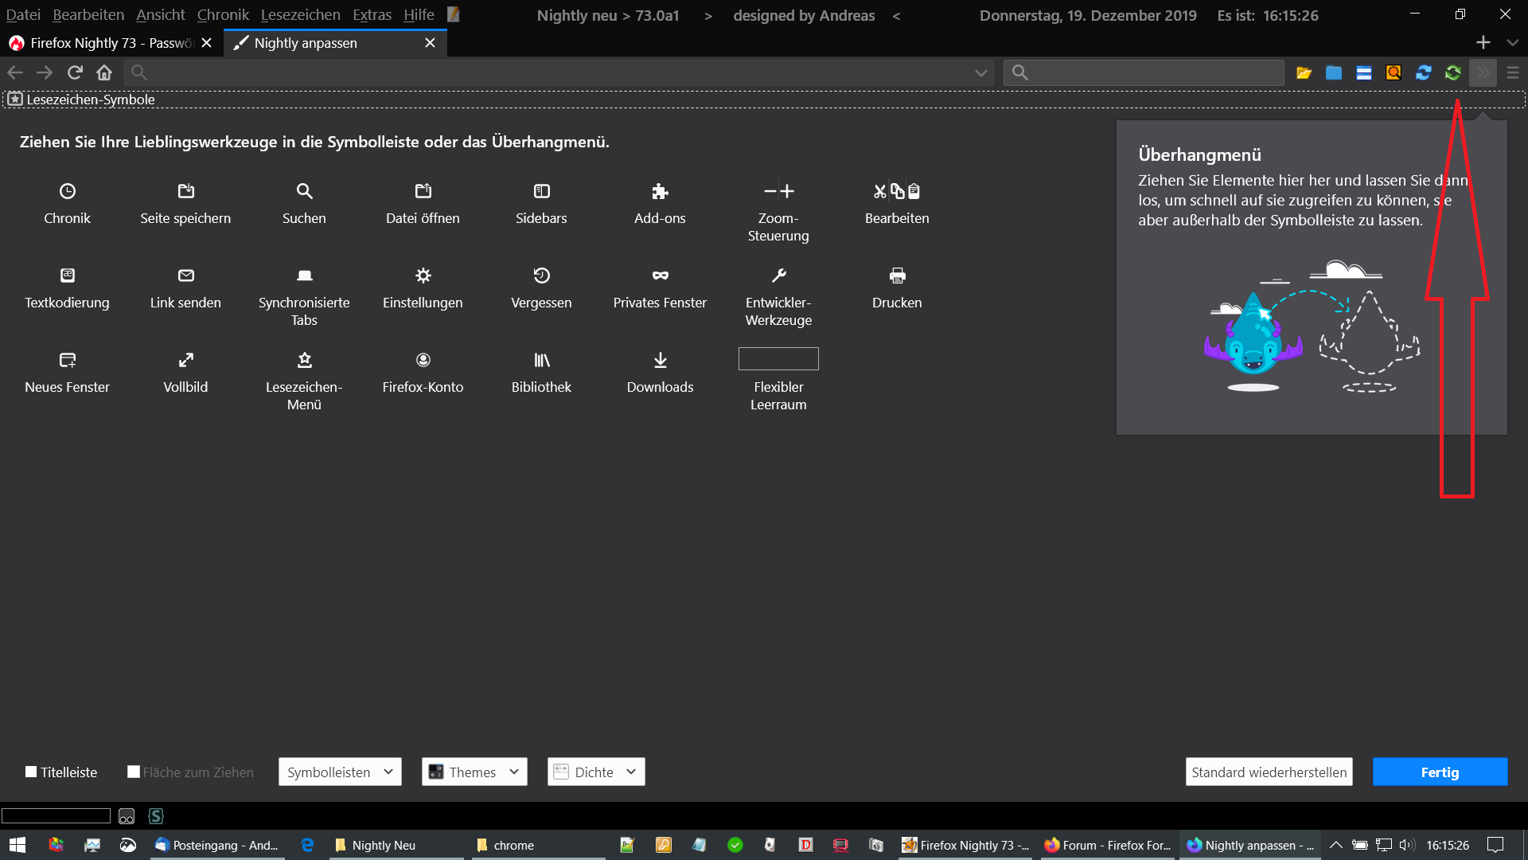Screen dimensions: 1528x860
Task: Enable the Titelleiste checkbox
Action: 31,772
